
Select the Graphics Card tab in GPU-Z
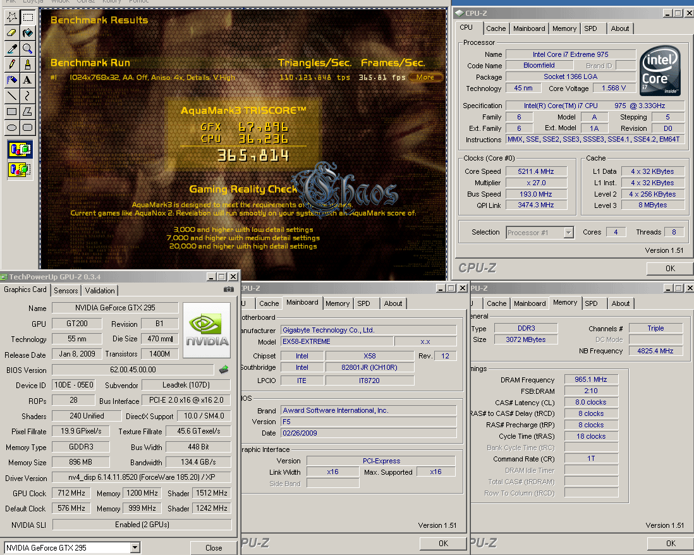[x=25, y=290]
